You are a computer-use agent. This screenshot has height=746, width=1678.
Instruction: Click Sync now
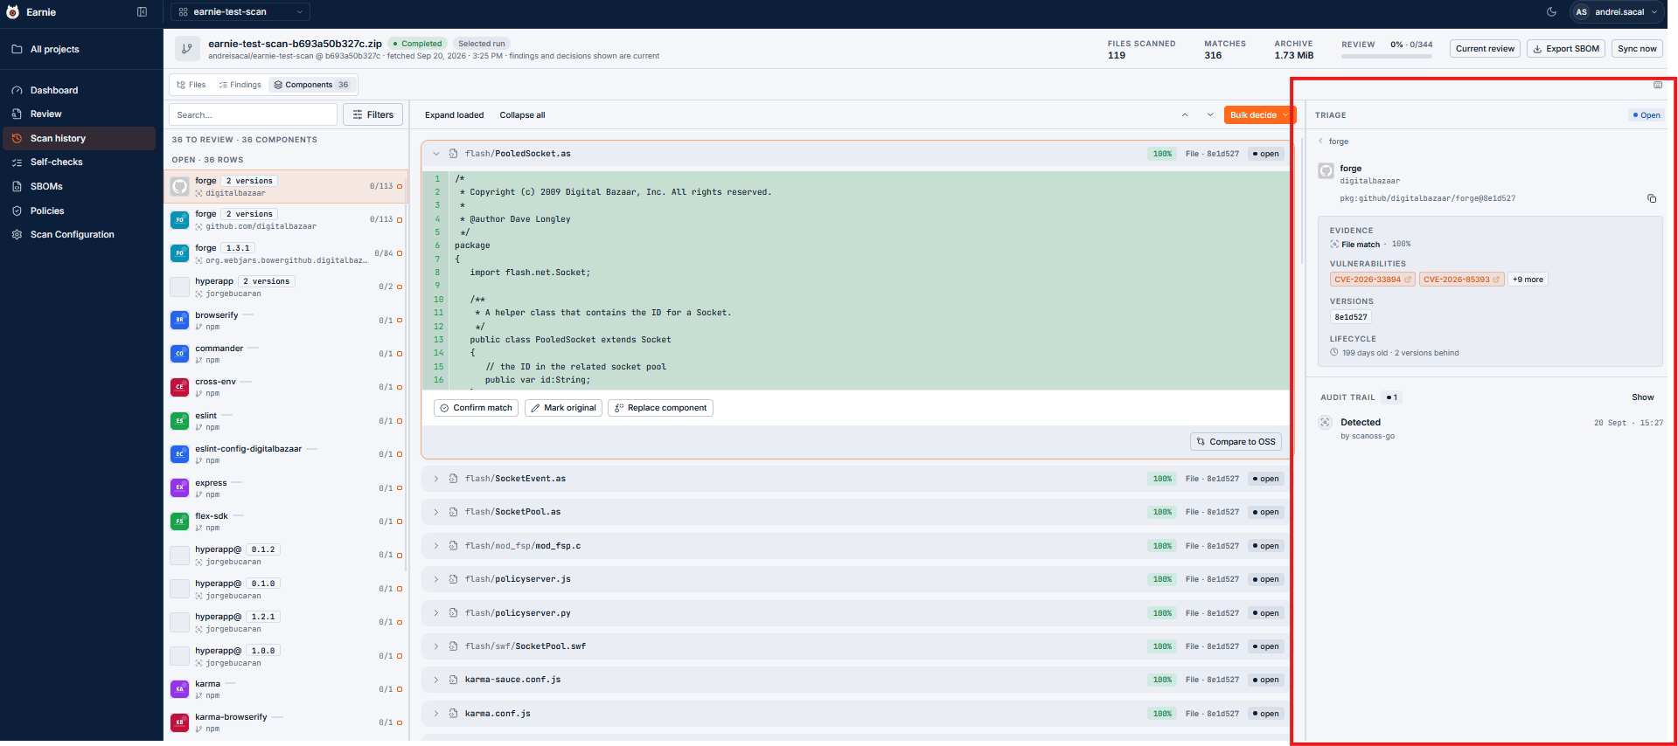[1637, 49]
